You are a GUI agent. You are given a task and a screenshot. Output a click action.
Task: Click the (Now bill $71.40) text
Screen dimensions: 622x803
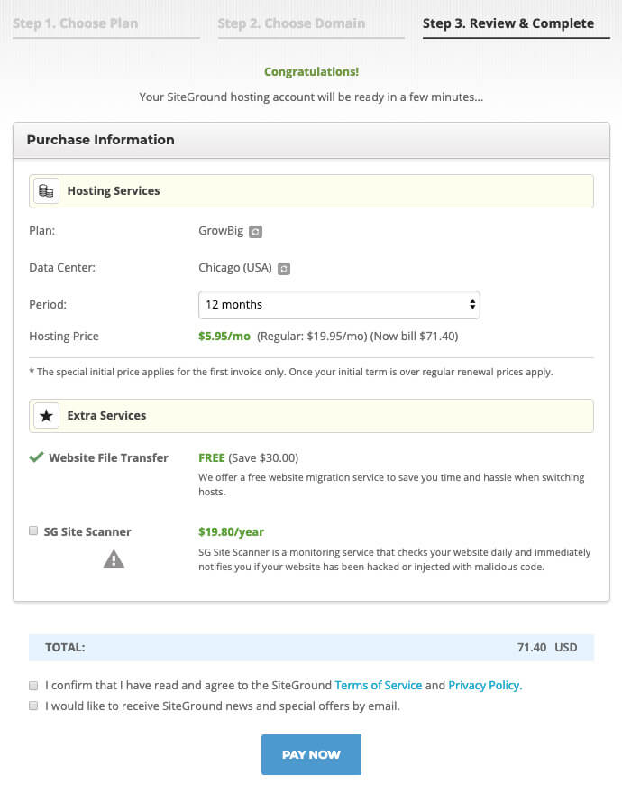pos(414,336)
